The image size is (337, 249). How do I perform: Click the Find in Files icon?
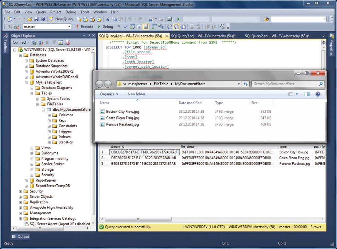pos(266,19)
